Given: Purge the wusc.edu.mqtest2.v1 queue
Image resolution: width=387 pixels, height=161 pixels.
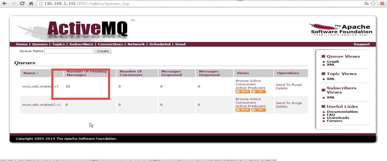Looking at the screenshot, I should tap(297, 103).
